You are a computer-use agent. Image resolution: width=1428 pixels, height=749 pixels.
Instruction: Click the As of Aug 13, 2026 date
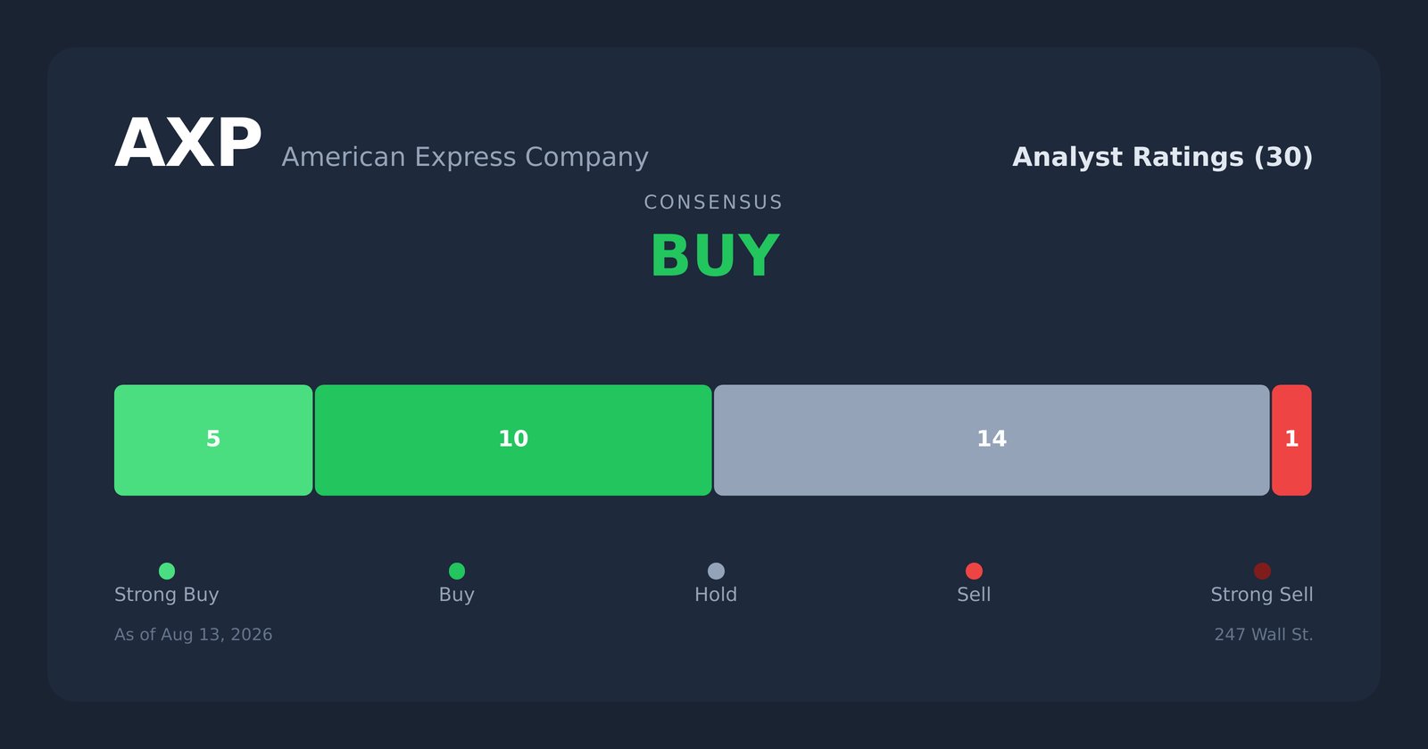tap(194, 635)
